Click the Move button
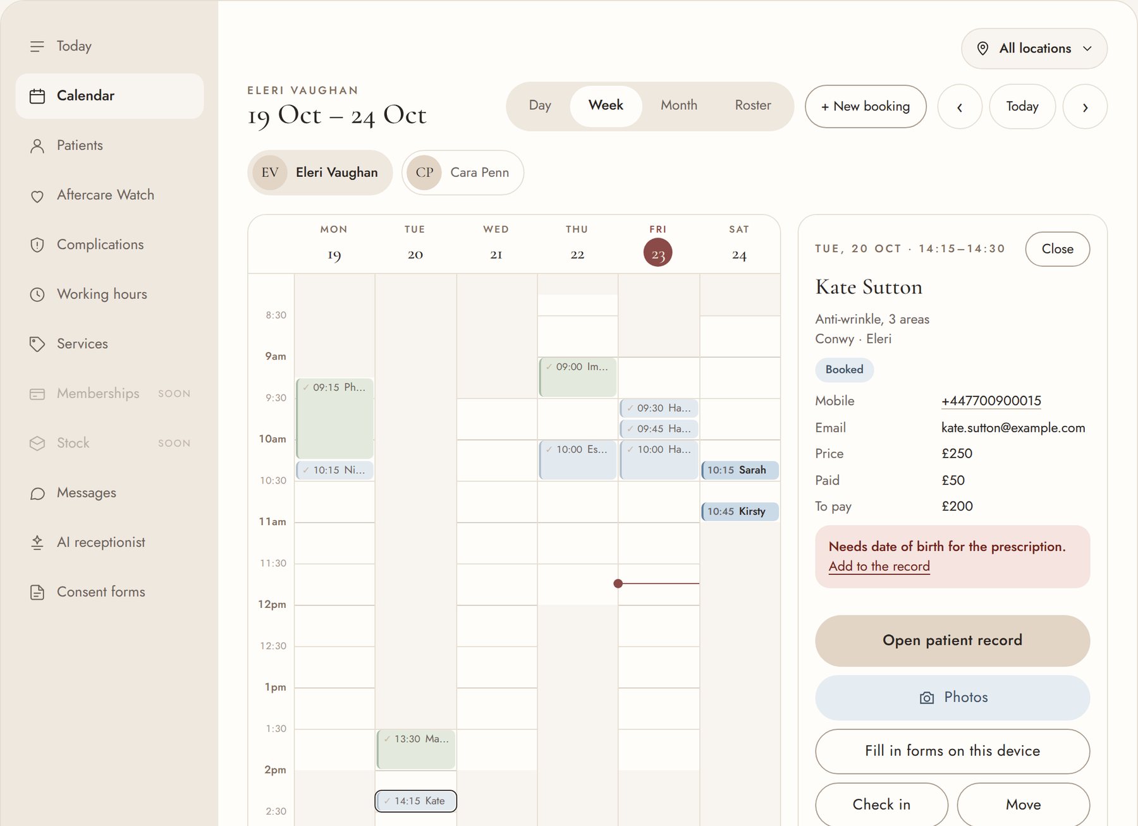The width and height of the screenshot is (1138, 826). (1023, 805)
